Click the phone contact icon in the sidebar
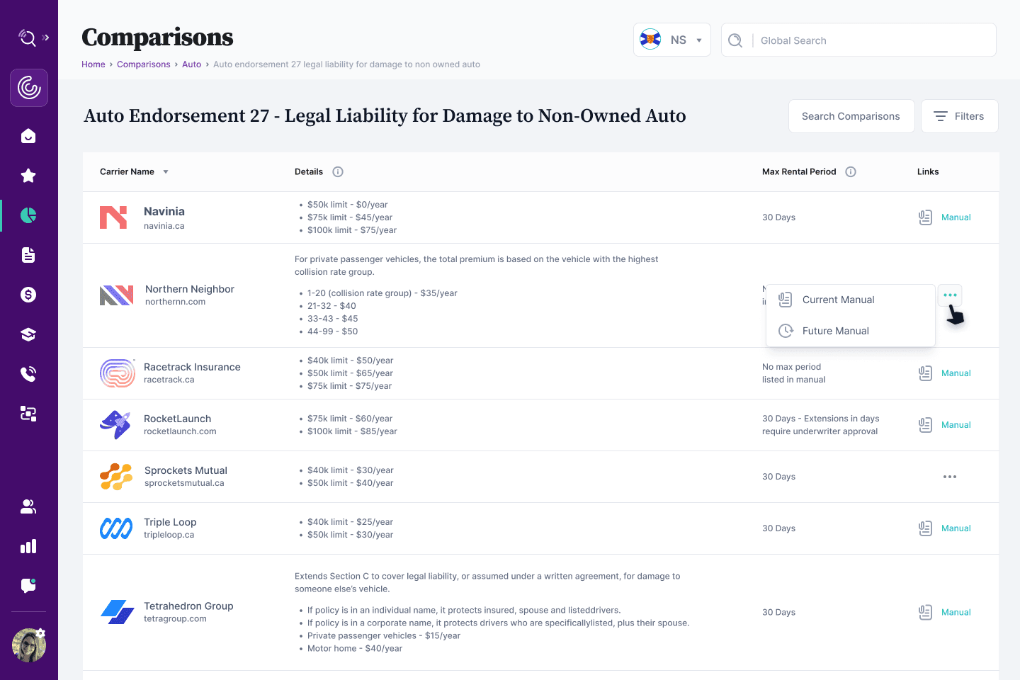The image size is (1020, 680). tap(28, 374)
